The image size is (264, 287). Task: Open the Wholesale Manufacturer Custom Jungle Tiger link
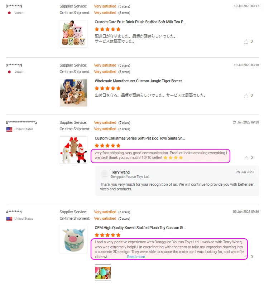pos(140,81)
